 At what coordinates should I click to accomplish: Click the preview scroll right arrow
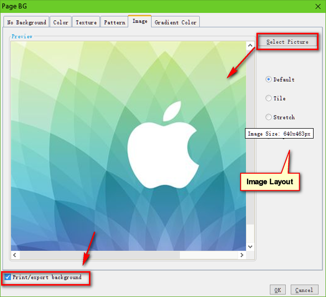tap(242, 255)
